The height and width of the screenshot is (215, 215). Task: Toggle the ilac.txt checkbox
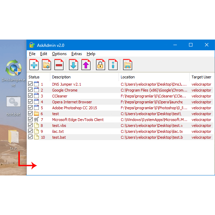click(x=30, y=131)
